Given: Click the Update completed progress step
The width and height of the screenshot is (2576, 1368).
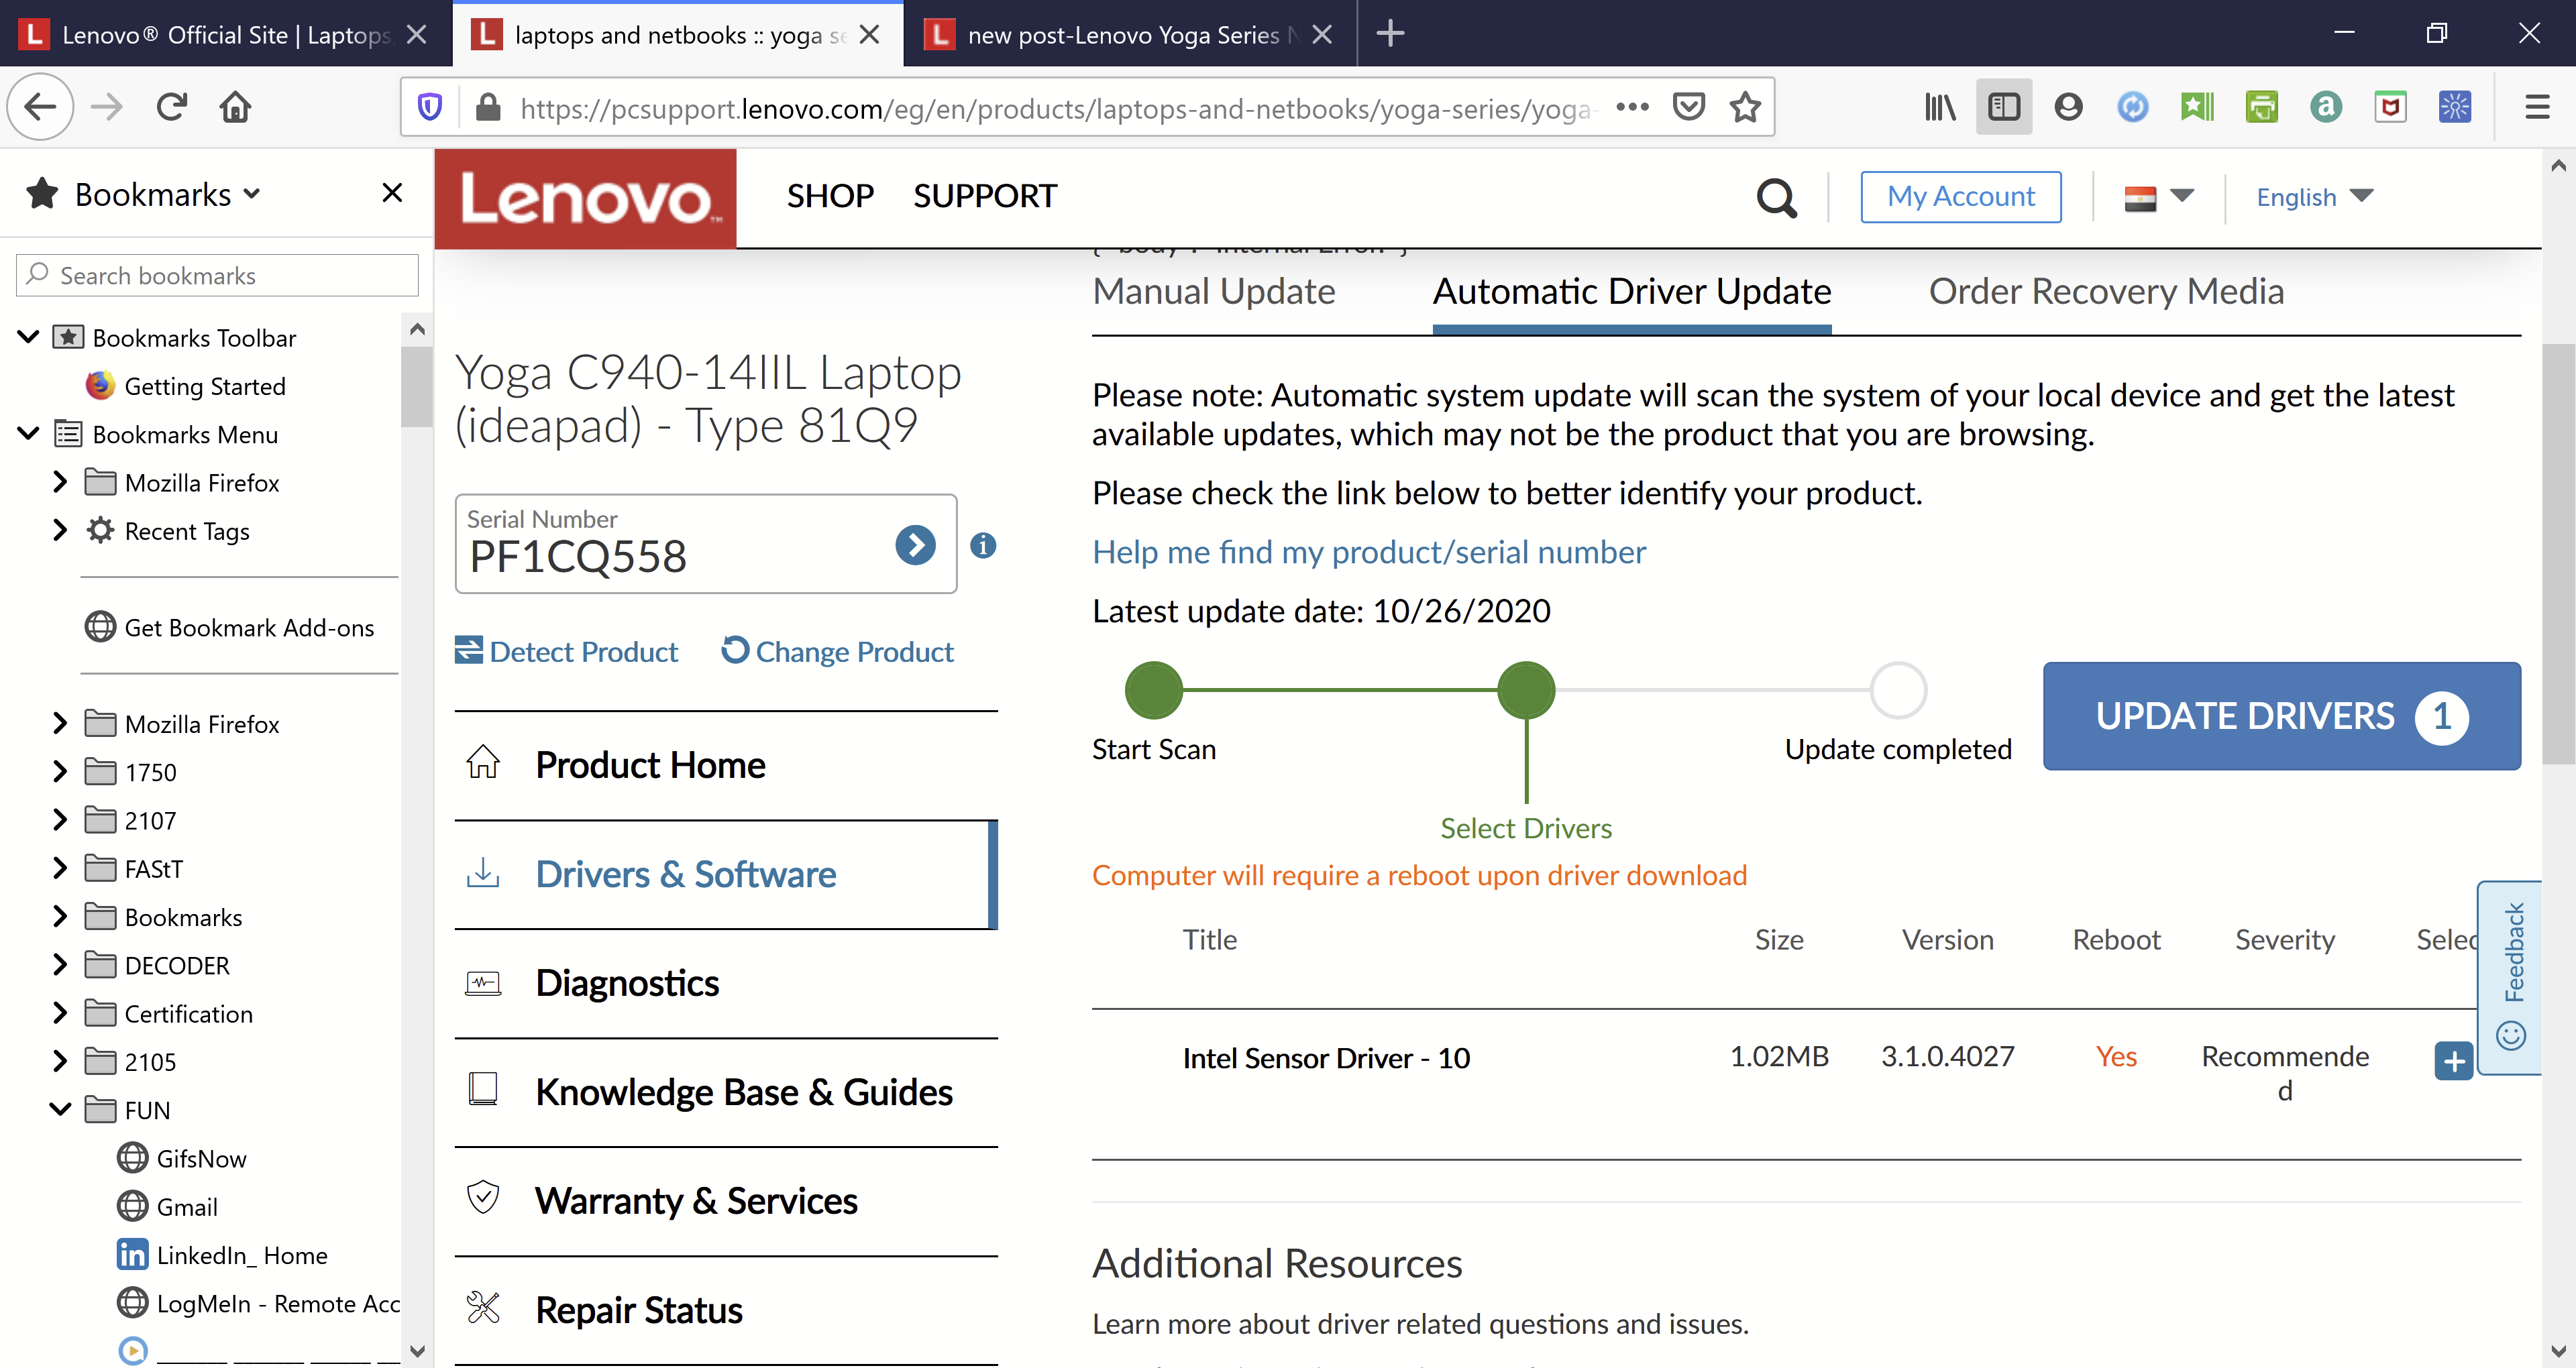Looking at the screenshot, I should click(x=1898, y=690).
